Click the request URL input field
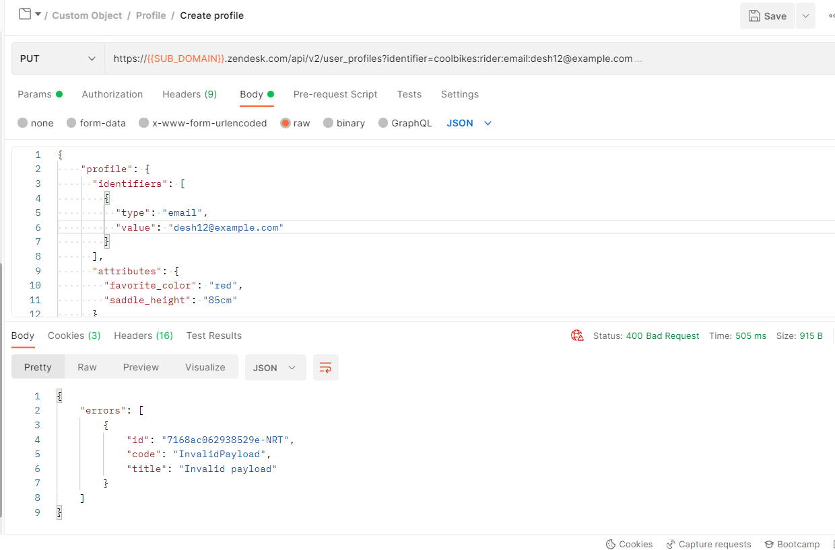The height and width of the screenshot is (550, 835). tap(404, 58)
